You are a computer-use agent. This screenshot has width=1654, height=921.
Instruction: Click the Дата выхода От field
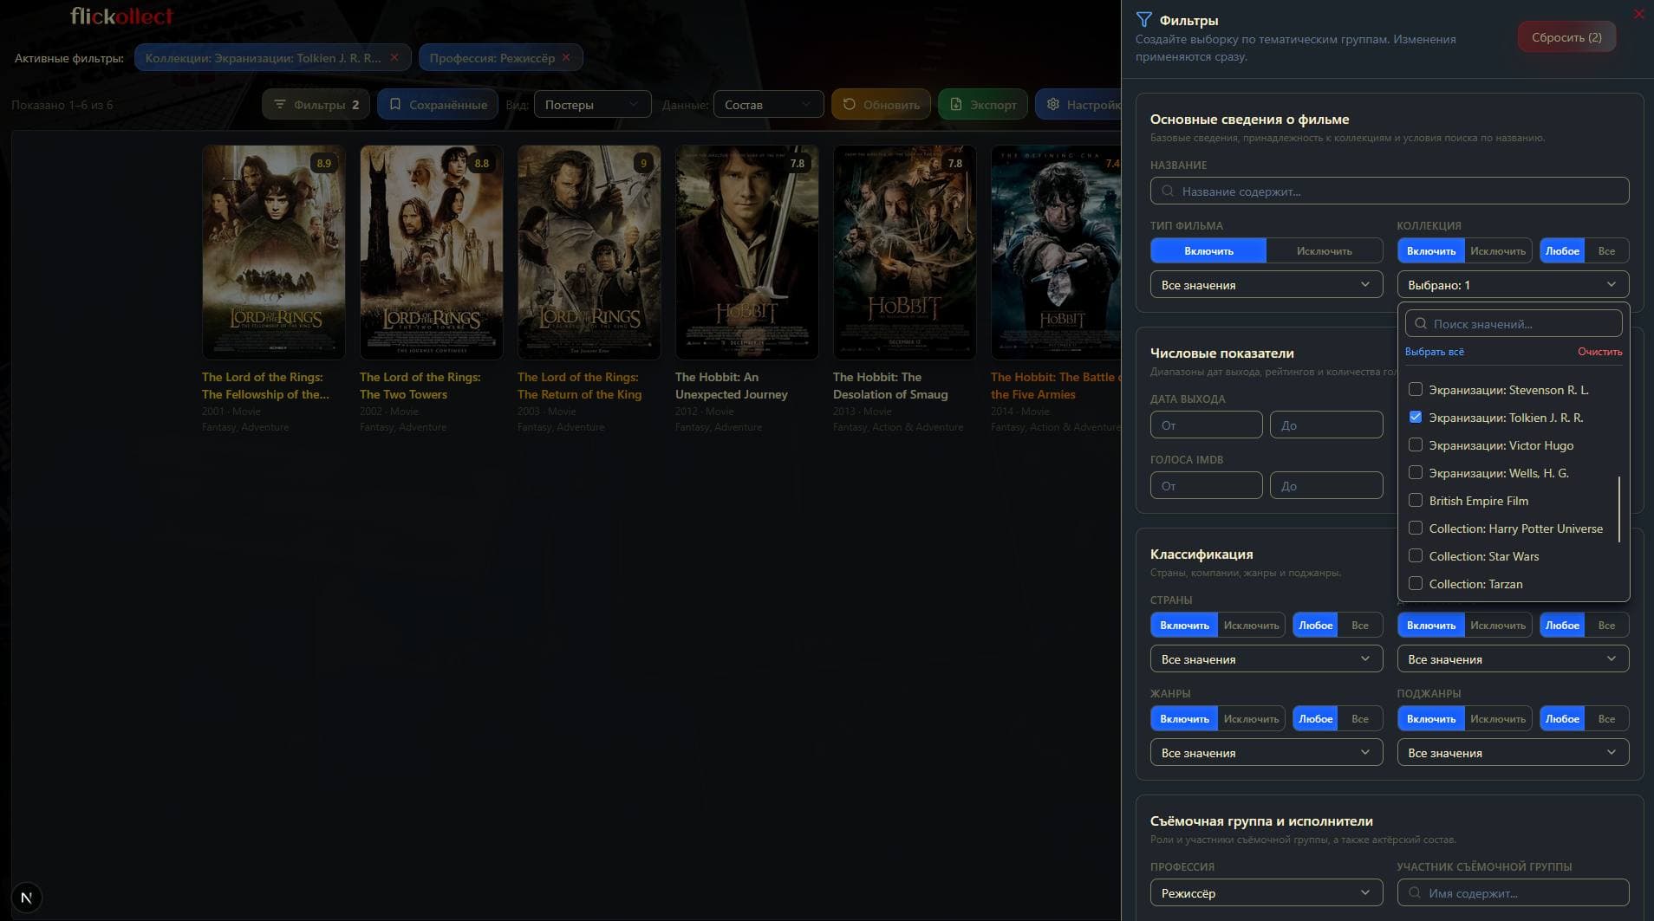click(x=1206, y=425)
